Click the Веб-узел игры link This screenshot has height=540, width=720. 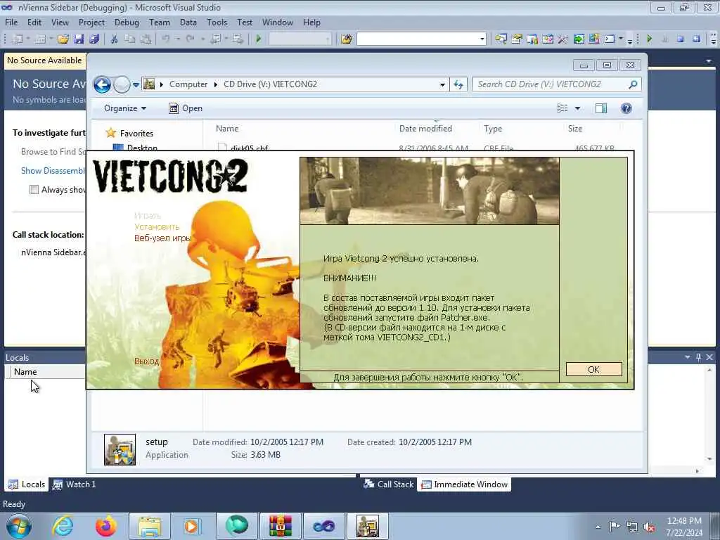(162, 238)
